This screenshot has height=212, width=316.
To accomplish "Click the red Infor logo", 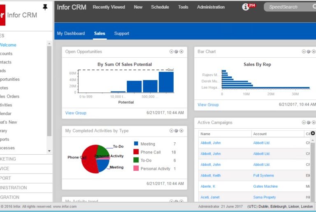I will click(x=2, y=15).
